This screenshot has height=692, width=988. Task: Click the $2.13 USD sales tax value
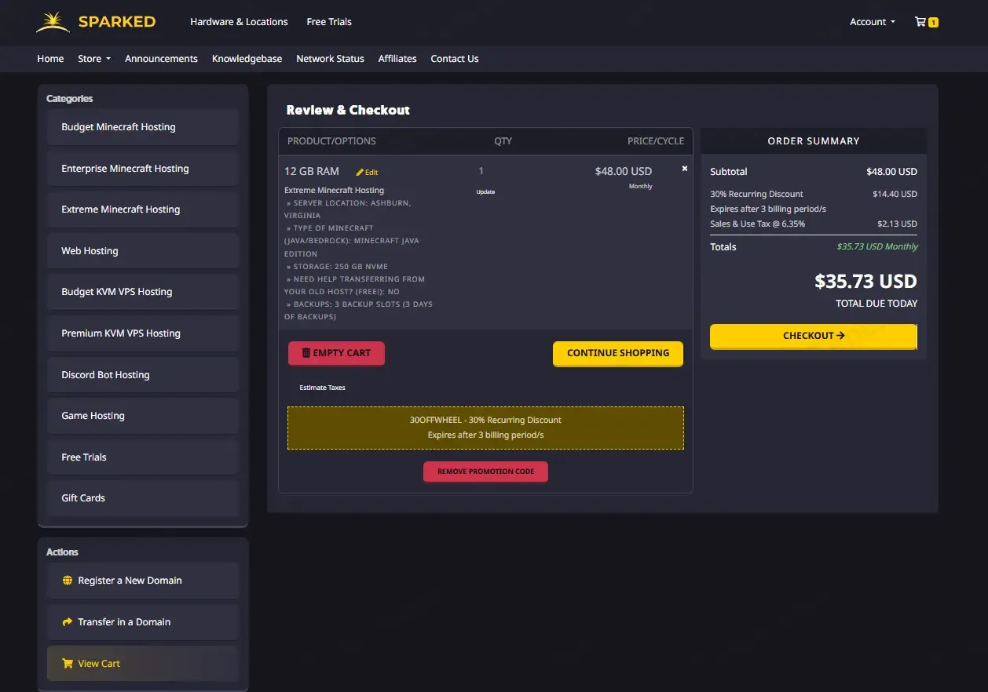pos(897,224)
